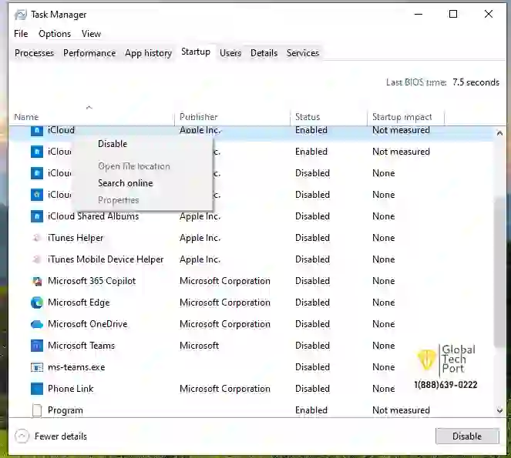The width and height of the screenshot is (511, 458).
Task: Click Properties in the context menu
Action: pyautogui.click(x=118, y=200)
